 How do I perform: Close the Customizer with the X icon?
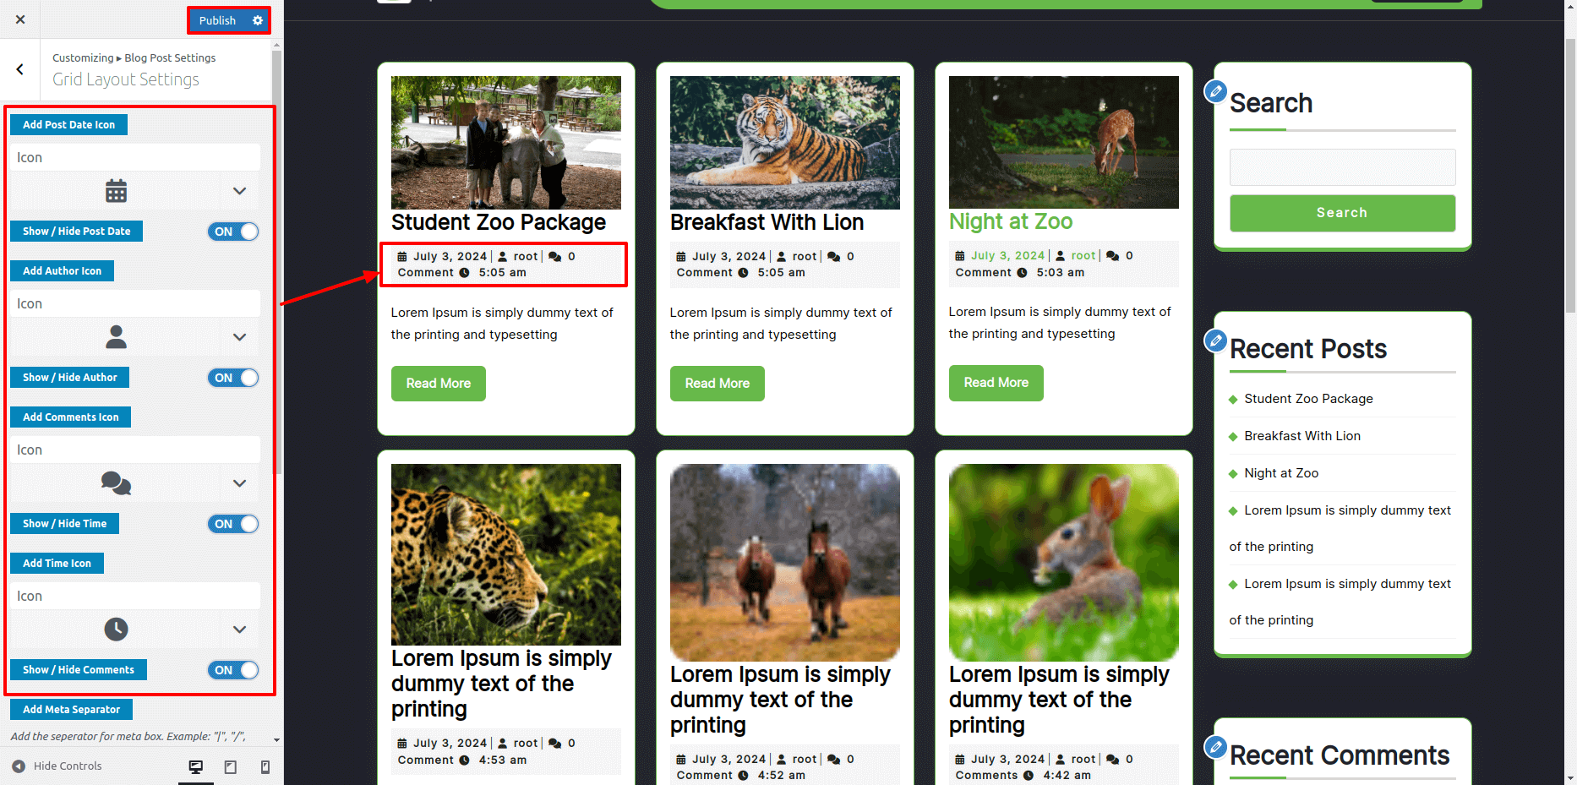tap(20, 19)
